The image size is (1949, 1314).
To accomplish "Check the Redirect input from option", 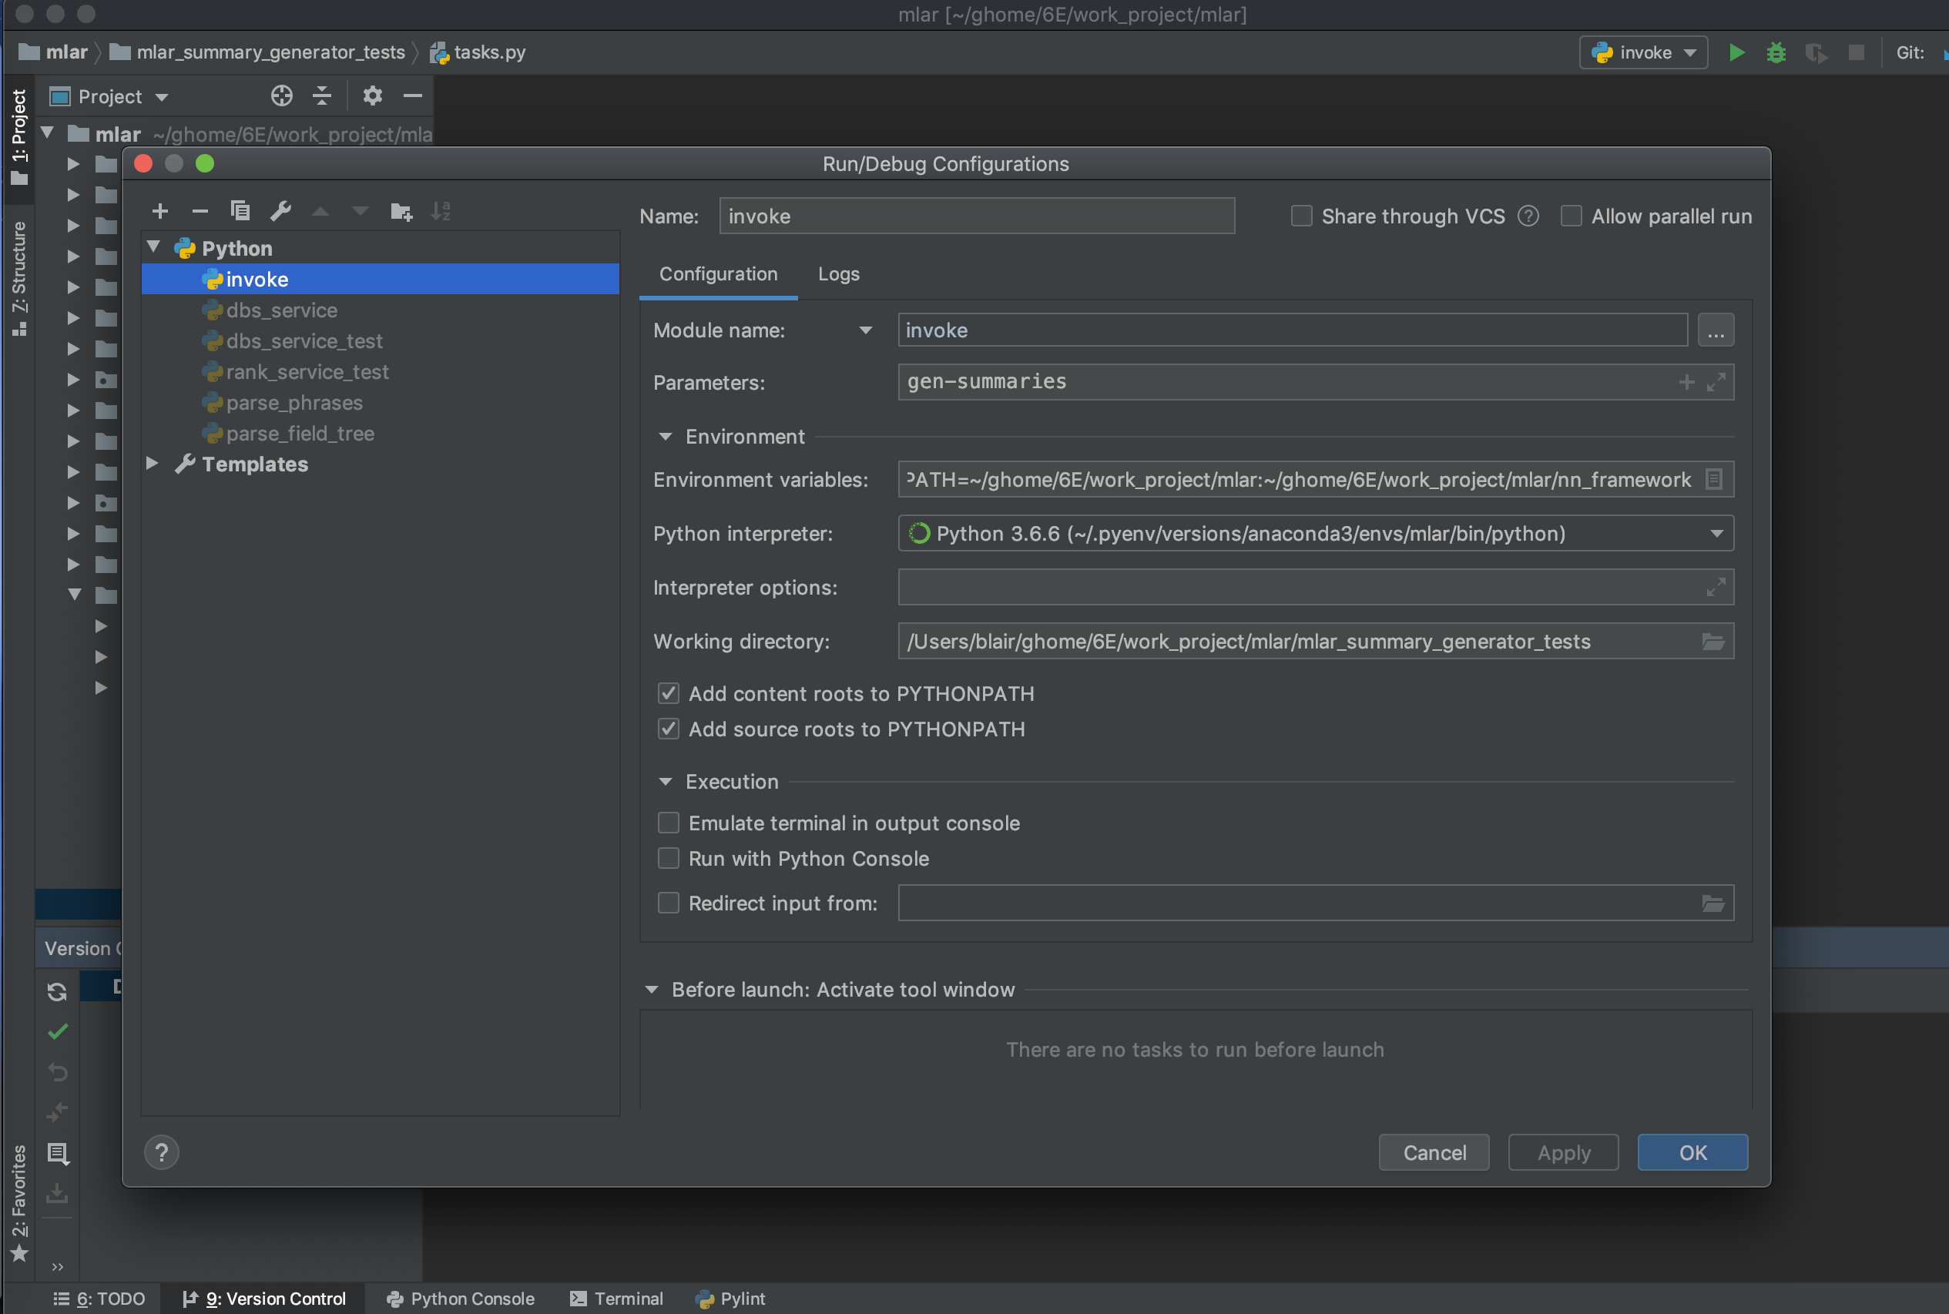I will 668,903.
